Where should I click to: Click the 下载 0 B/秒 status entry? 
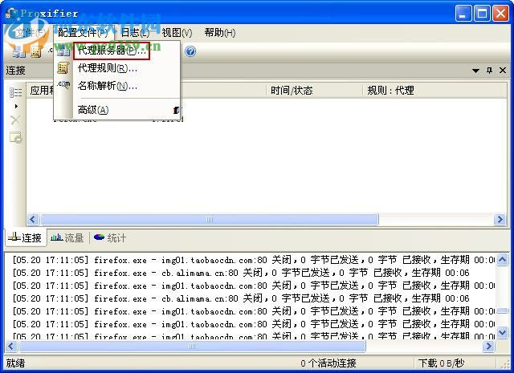pyautogui.click(x=441, y=363)
